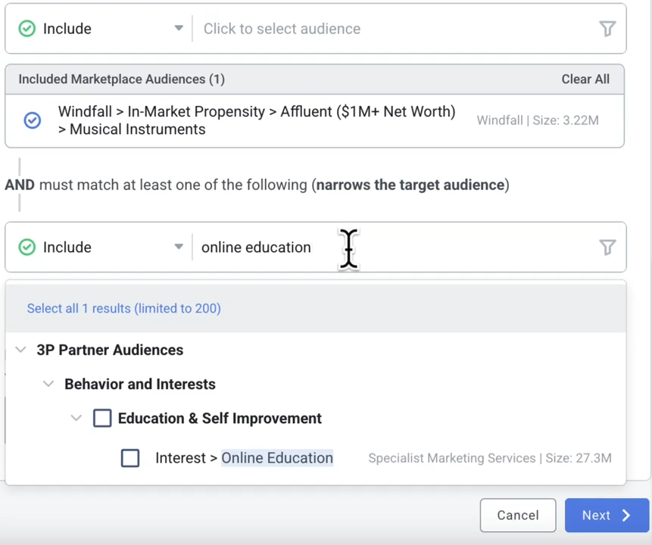
Task: Open the second Include dropdown arrow
Action: tap(179, 247)
